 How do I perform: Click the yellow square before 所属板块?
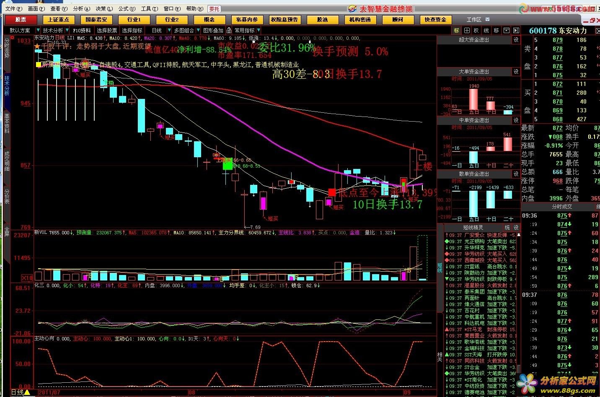[x=39, y=65]
